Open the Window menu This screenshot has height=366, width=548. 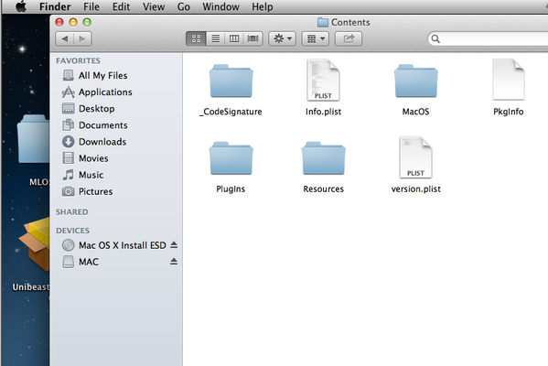point(220,6)
